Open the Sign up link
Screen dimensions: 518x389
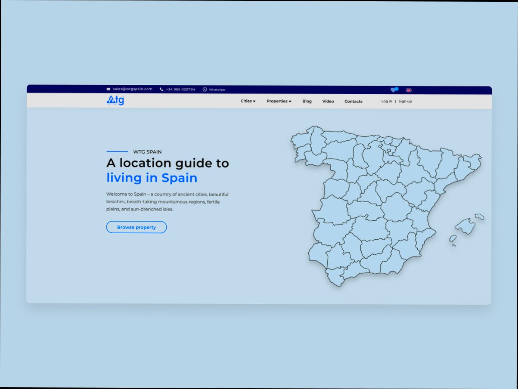pyautogui.click(x=404, y=101)
